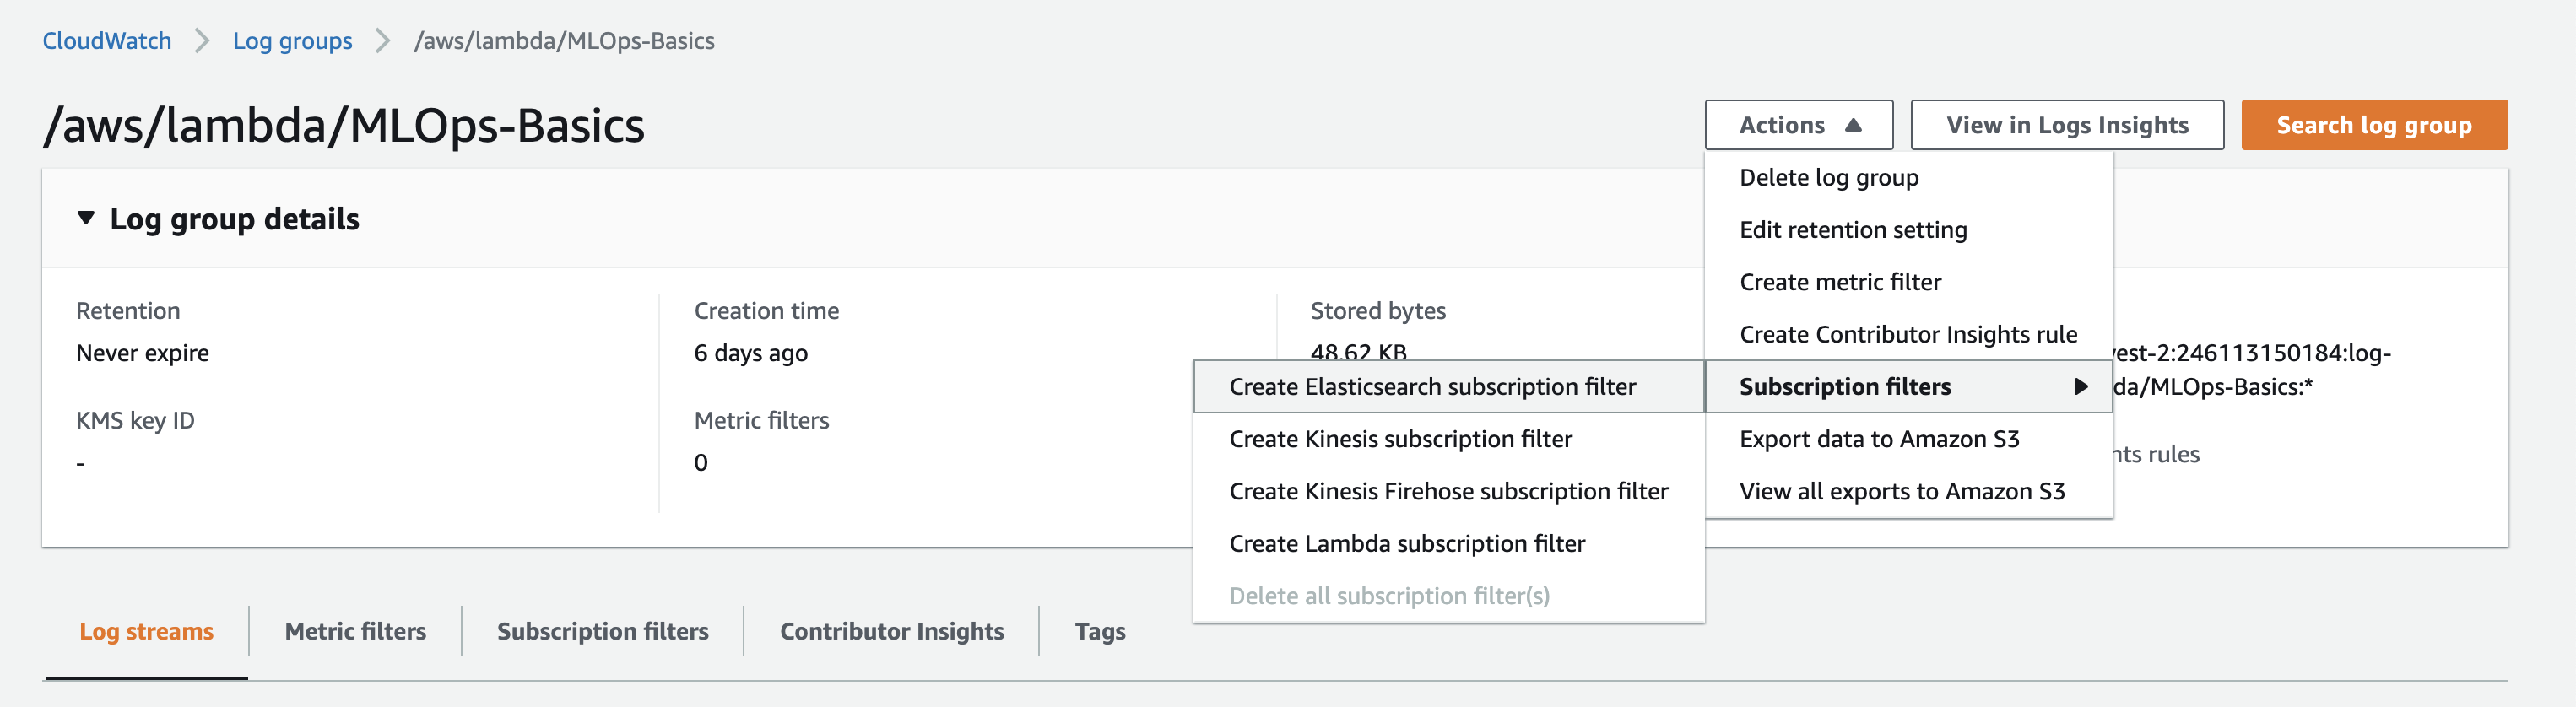Choose Create Contributor Insights rule
Screen dimensions: 2576x707
tap(1907, 334)
